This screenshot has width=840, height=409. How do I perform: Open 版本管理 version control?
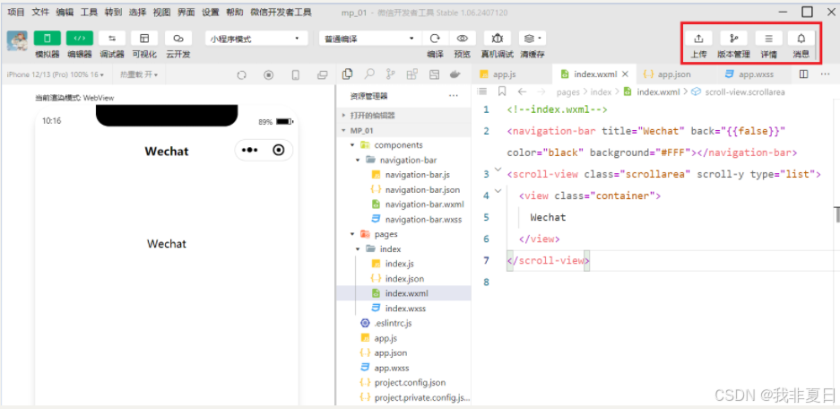(x=733, y=38)
